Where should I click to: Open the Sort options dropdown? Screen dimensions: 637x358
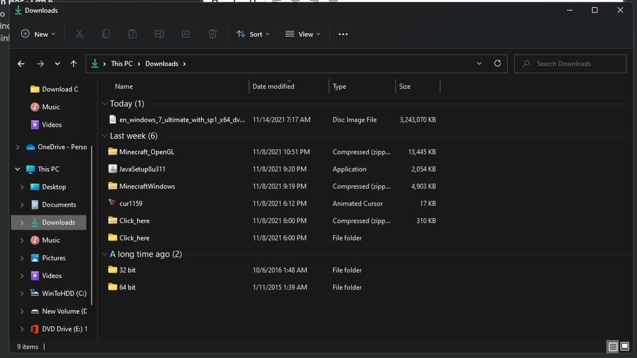click(253, 34)
